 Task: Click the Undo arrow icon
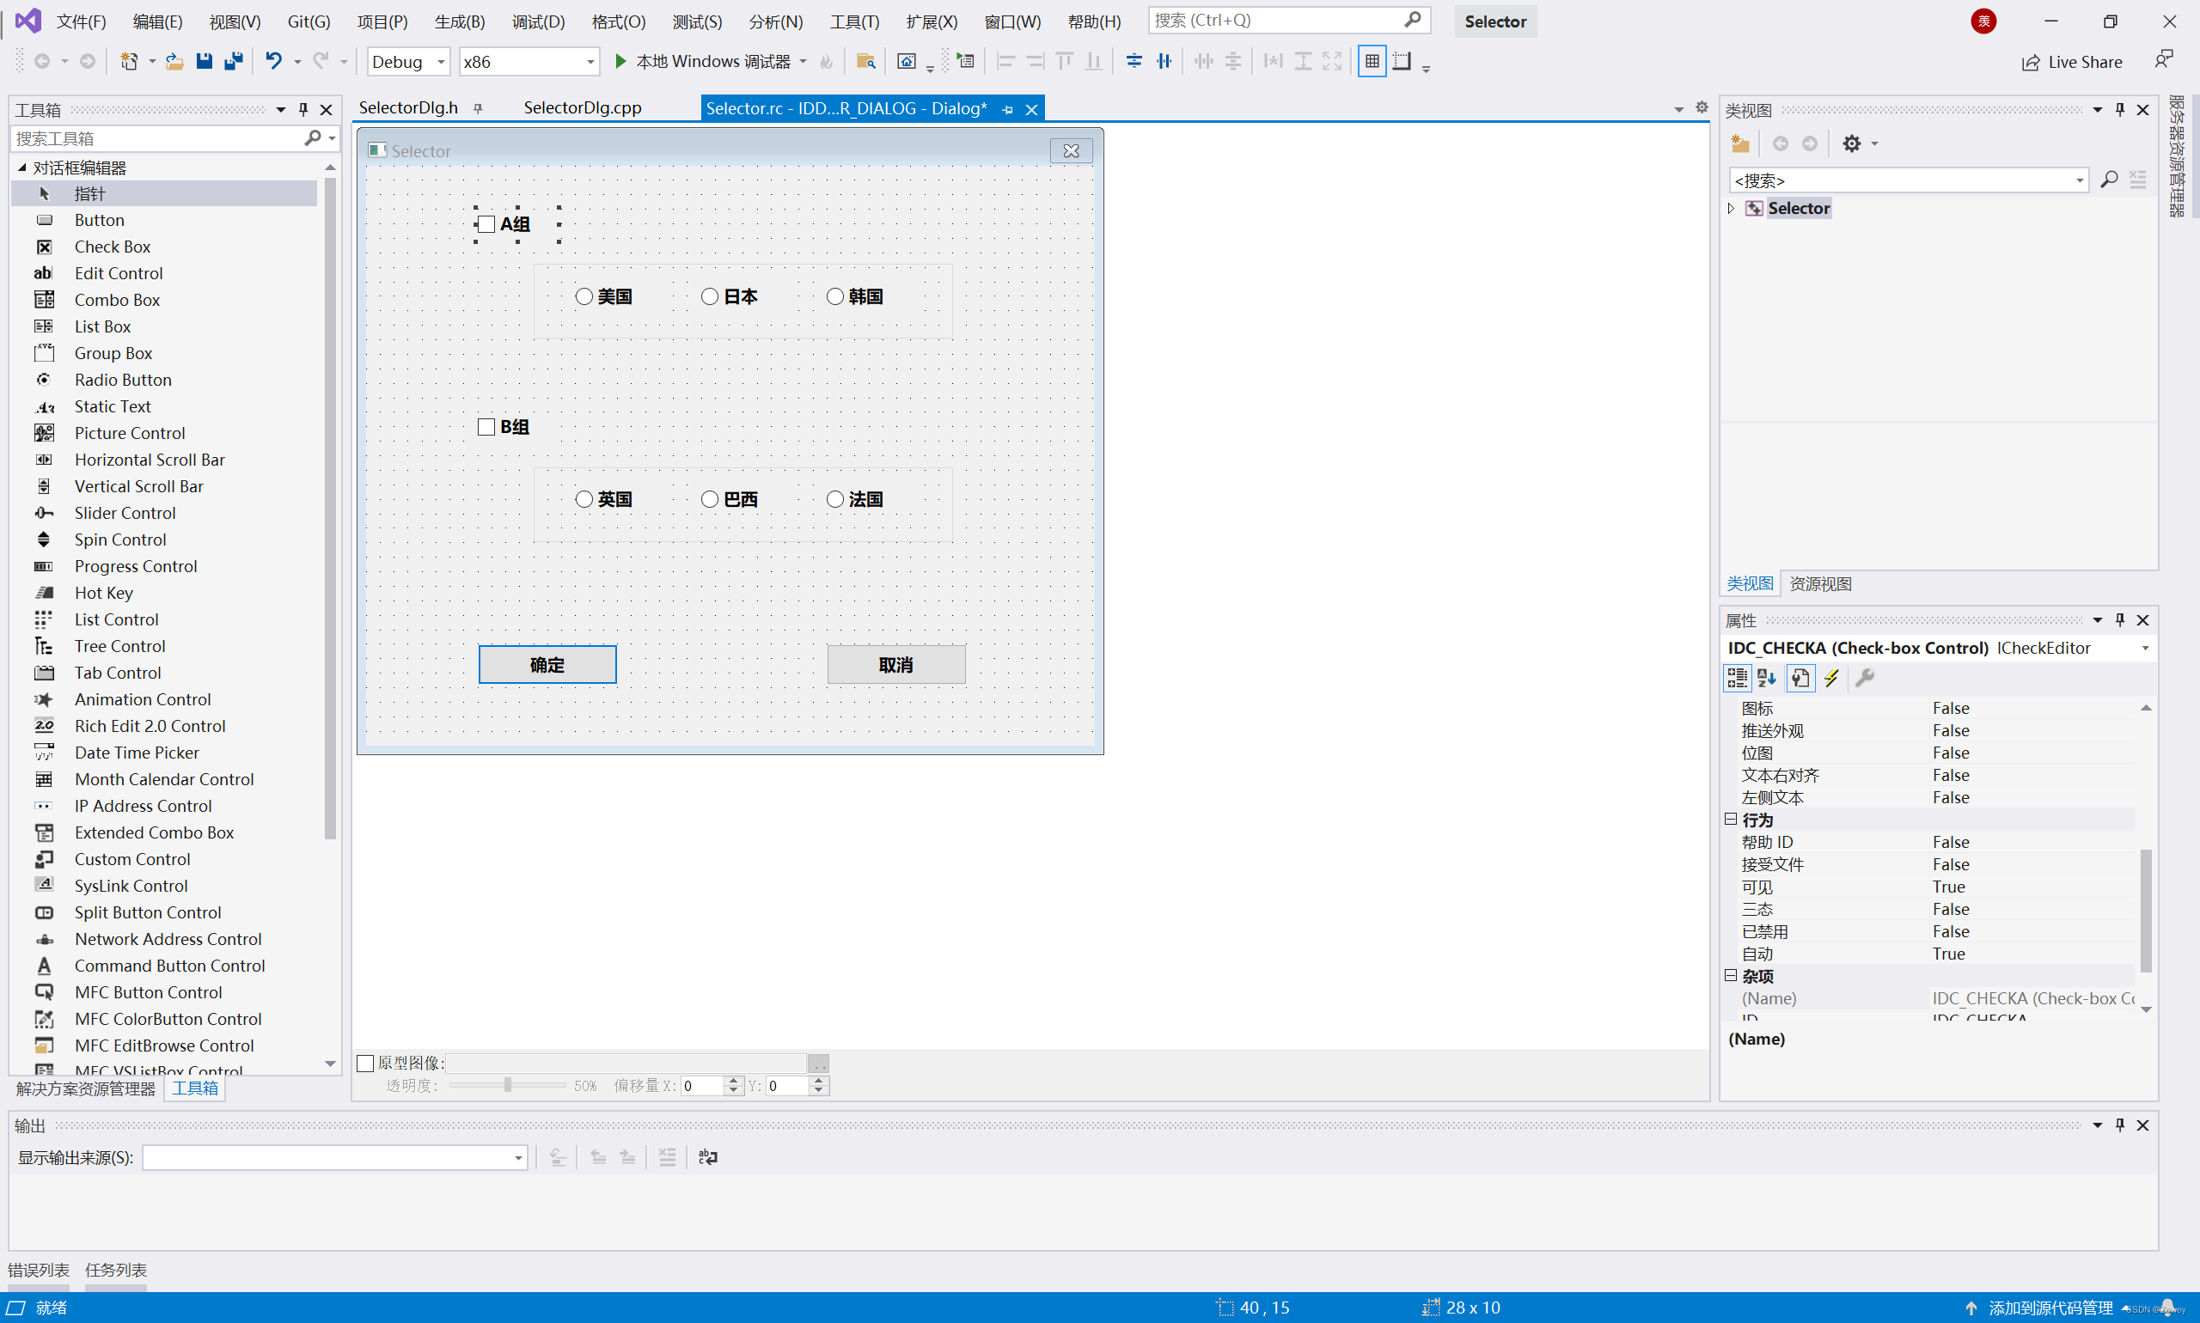[274, 62]
